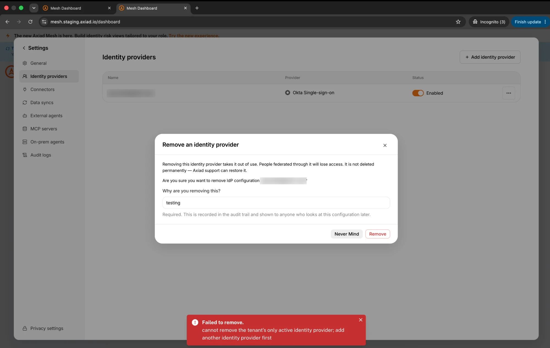Open Connectors settings
Screen dimensions: 550x348
[49, 89]
